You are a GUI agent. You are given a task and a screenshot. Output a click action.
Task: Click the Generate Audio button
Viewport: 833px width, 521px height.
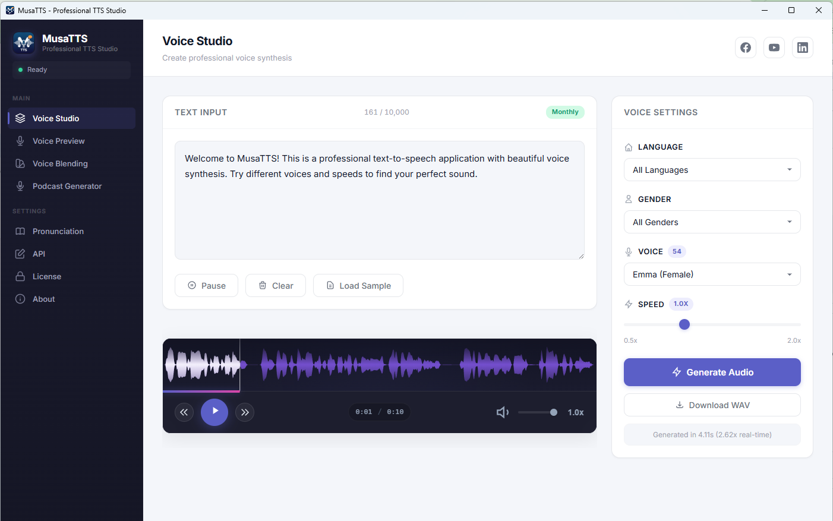coord(712,372)
